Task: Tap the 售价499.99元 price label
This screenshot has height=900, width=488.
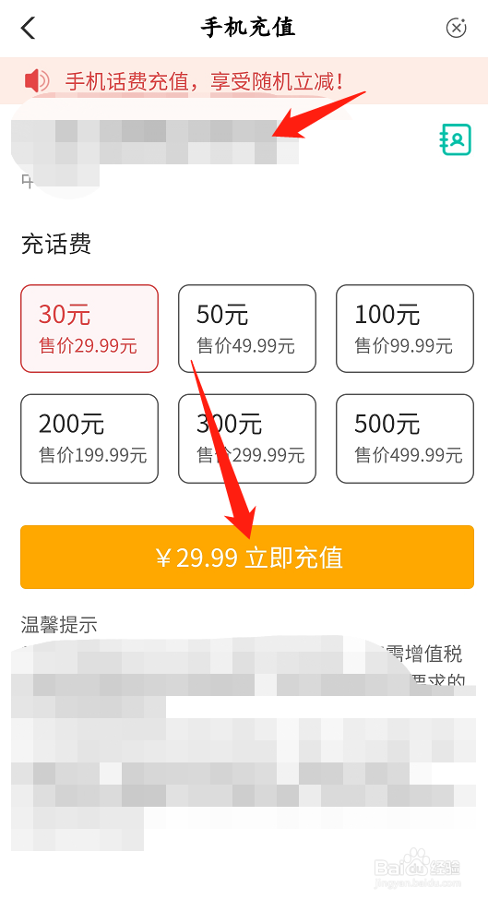Action: pos(409,455)
